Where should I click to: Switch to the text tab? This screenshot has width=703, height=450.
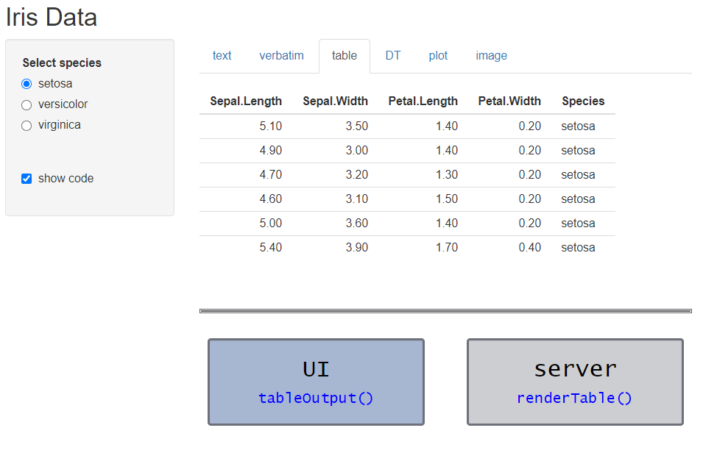click(222, 56)
